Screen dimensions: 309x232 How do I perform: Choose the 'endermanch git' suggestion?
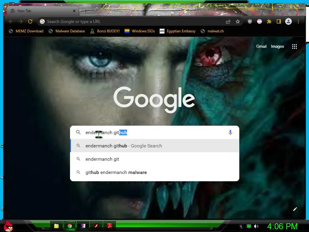coord(155,159)
